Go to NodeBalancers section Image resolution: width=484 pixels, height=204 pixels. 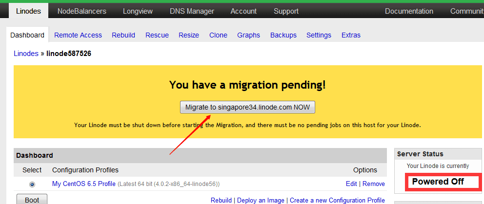82,11
